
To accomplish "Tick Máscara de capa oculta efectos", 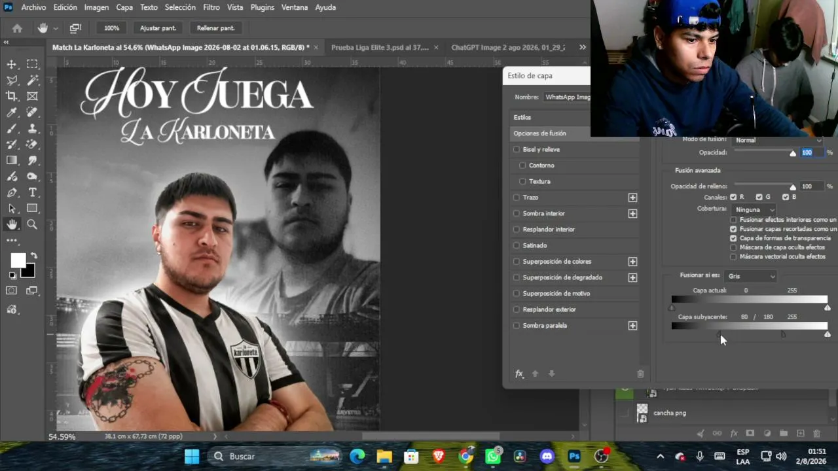I will 733,247.
